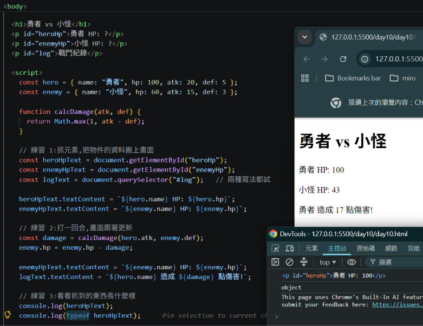Click the '// 練習 1' comment line

[86, 150]
